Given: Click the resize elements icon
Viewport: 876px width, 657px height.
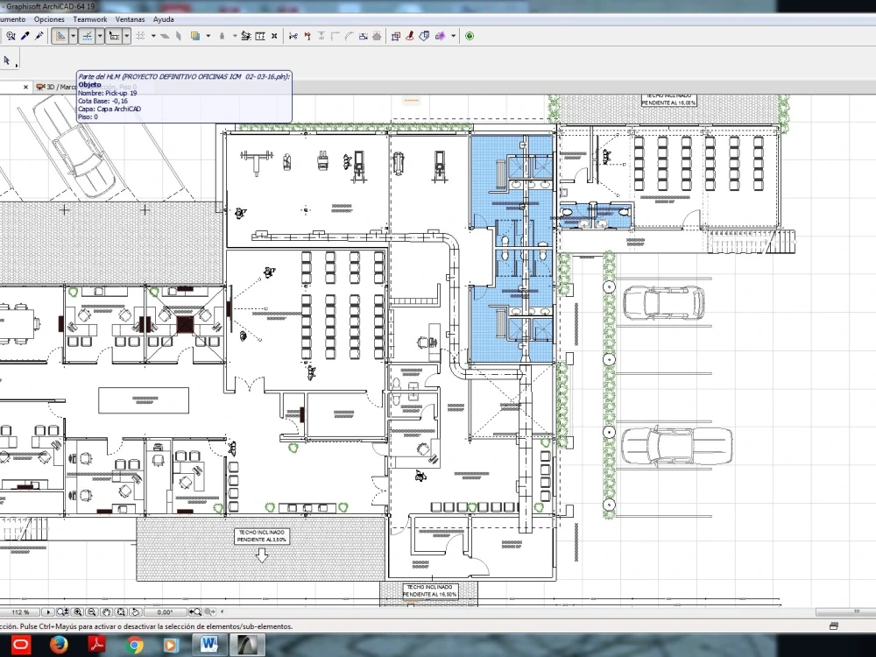Looking at the screenshot, I should pyautogui.click(x=364, y=36).
